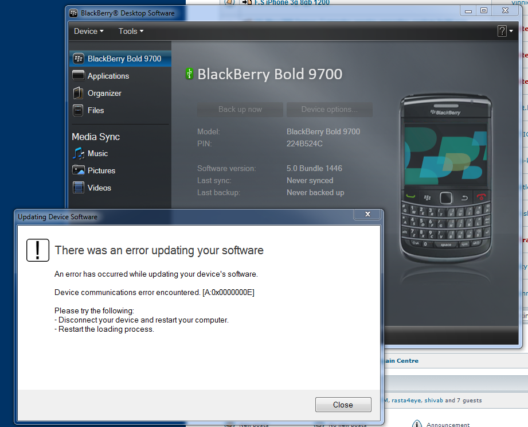Open the Device menu

click(88, 32)
